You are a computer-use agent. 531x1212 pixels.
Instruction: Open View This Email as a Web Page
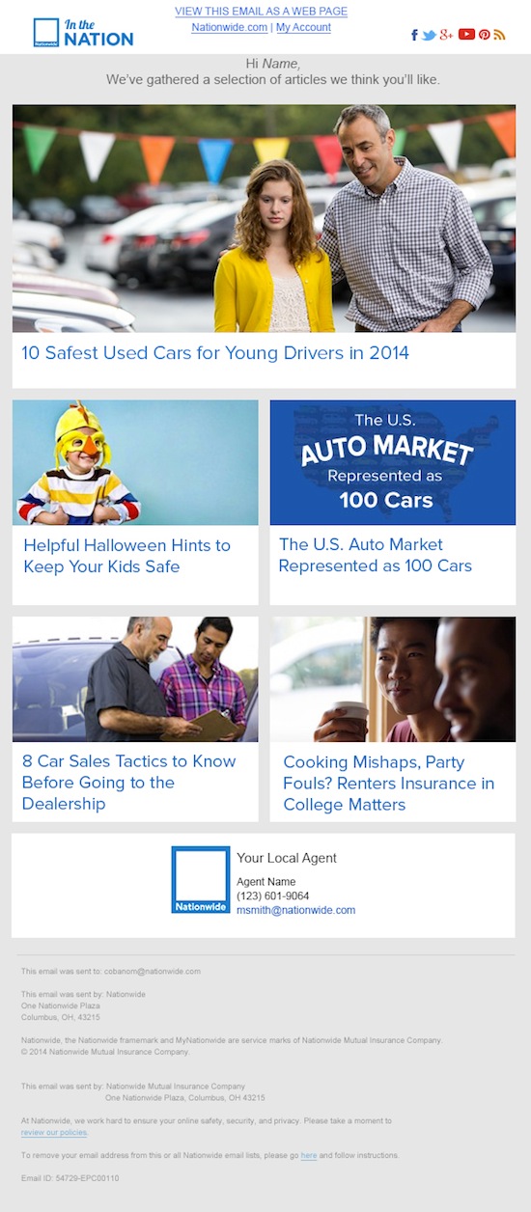tap(261, 12)
